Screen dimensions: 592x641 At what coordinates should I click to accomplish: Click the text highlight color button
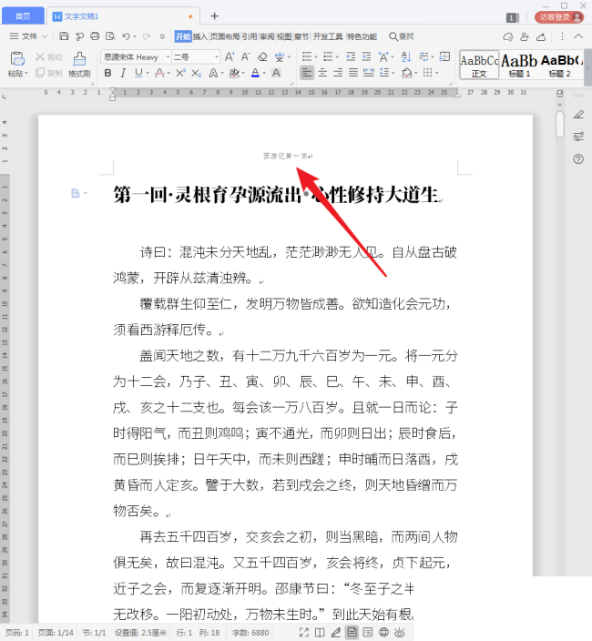[x=234, y=73]
